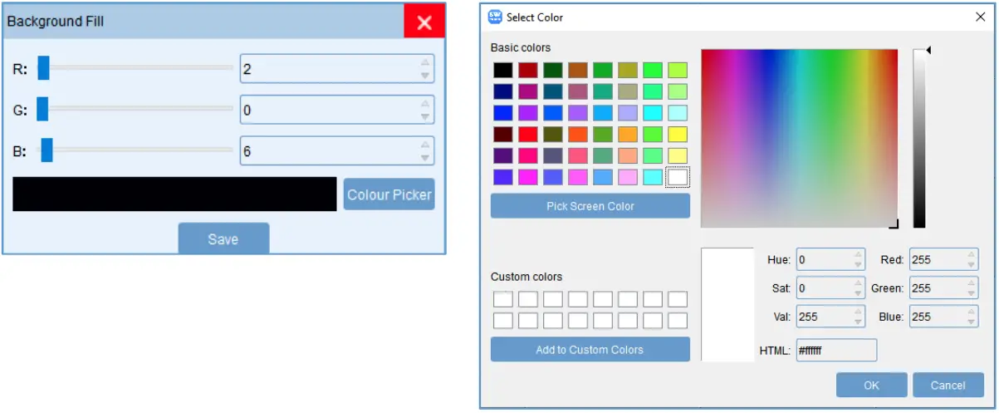The width and height of the screenshot is (999, 413).
Task: Select the white basic color swatch
Action: click(678, 176)
